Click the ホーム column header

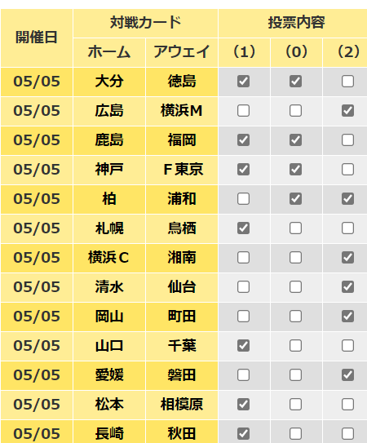click(109, 52)
